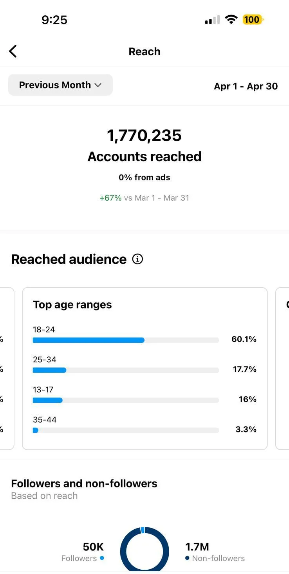Tap the cellular signal indicator
289x574 pixels.
click(211, 19)
